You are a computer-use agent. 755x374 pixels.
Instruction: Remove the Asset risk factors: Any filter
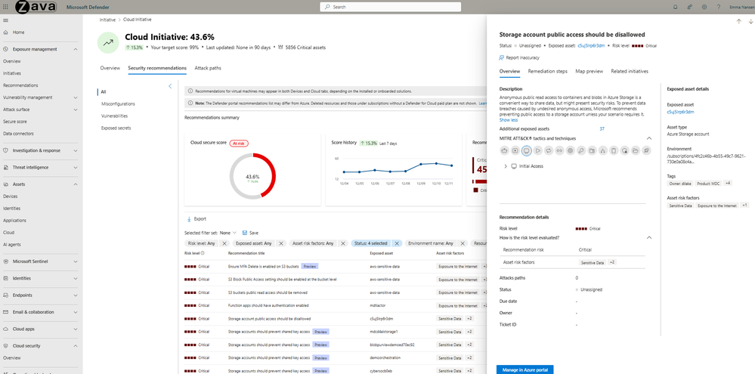click(x=342, y=243)
